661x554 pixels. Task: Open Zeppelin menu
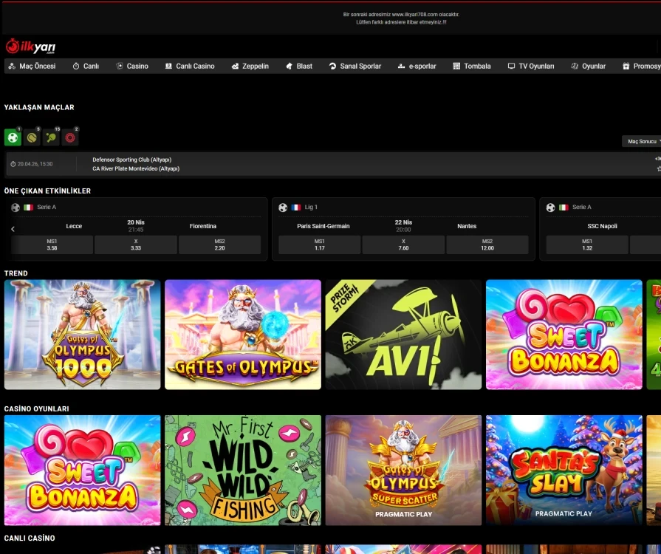[x=250, y=66]
